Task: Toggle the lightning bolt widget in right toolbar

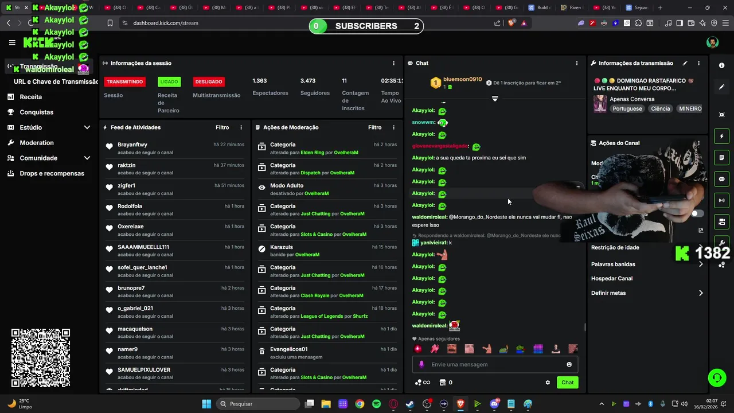Action: tap(721, 137)
